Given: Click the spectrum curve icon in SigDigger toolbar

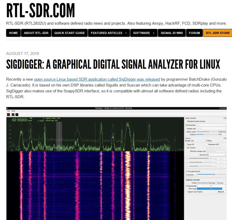Looking at the screenshot, I should 17,114.
